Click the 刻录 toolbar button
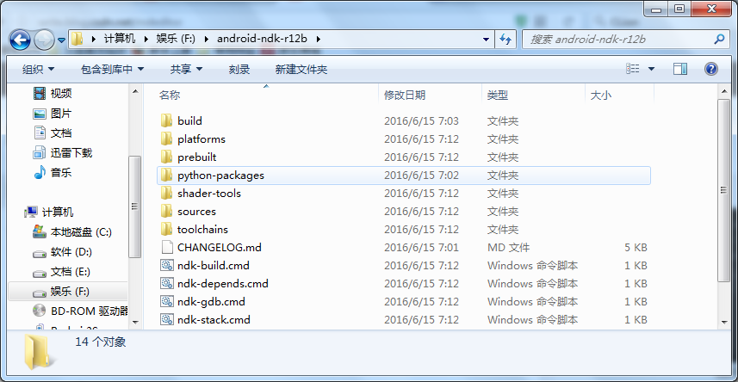This screenshot has height=382, width=738. tap(239, 70)
